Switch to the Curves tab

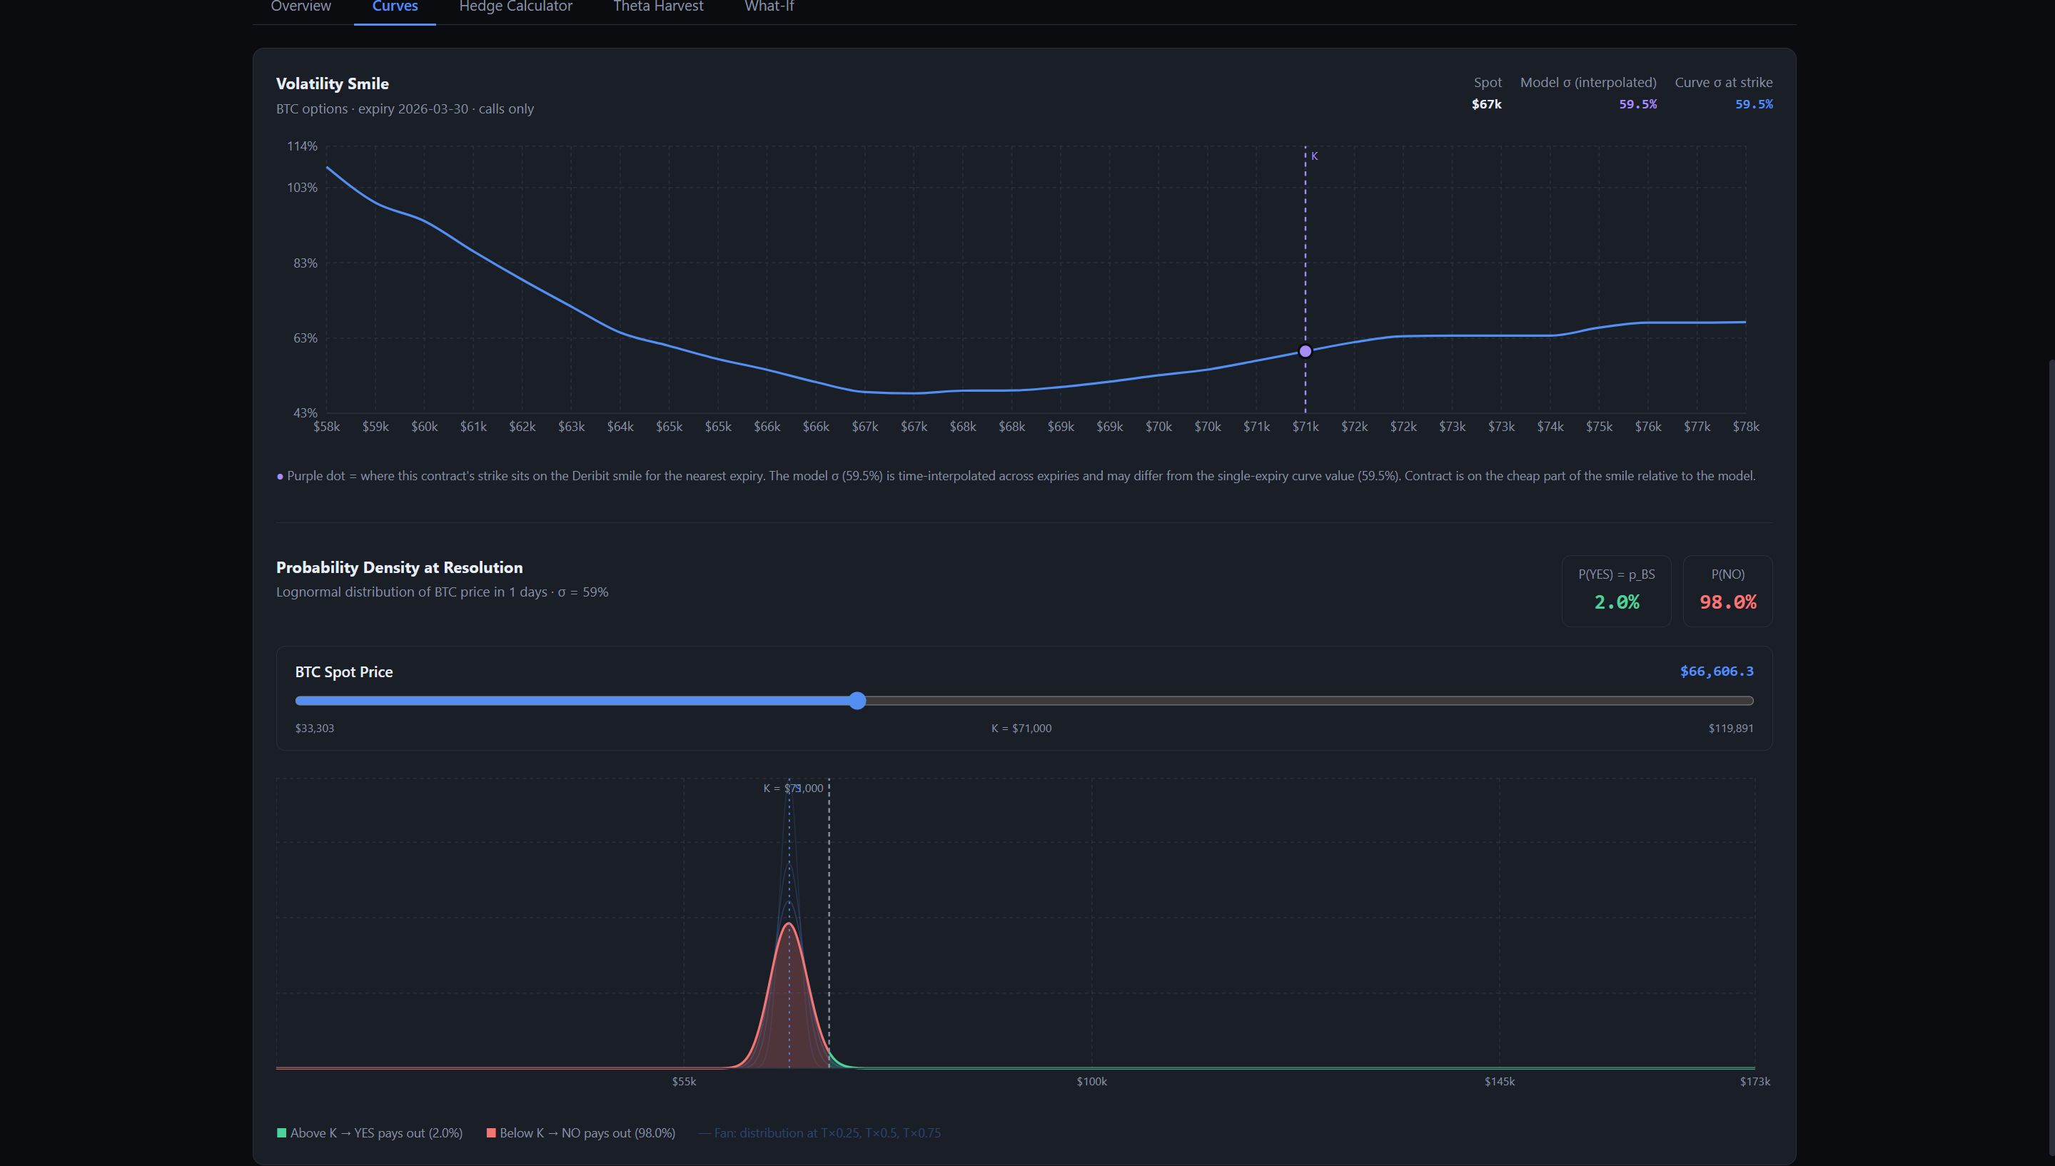click(x=395, y=7)
